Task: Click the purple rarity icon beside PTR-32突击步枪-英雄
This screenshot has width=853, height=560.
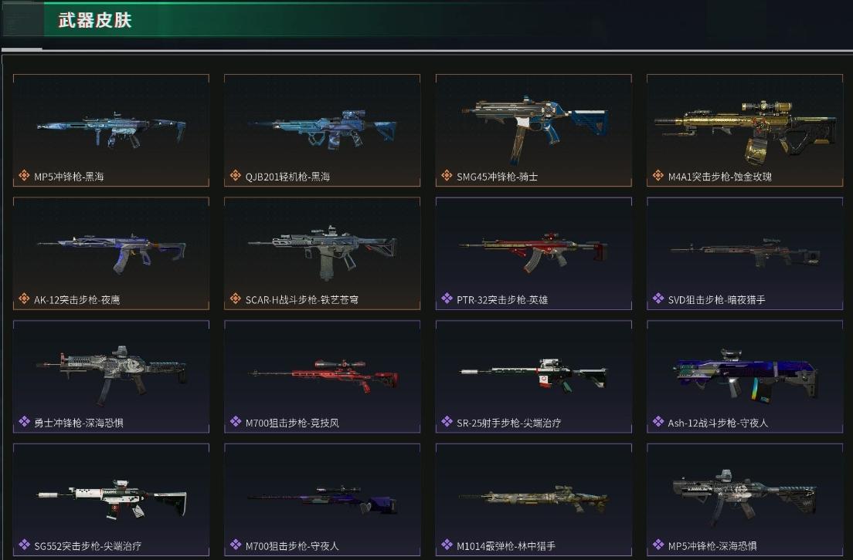Action: (447, 299)
